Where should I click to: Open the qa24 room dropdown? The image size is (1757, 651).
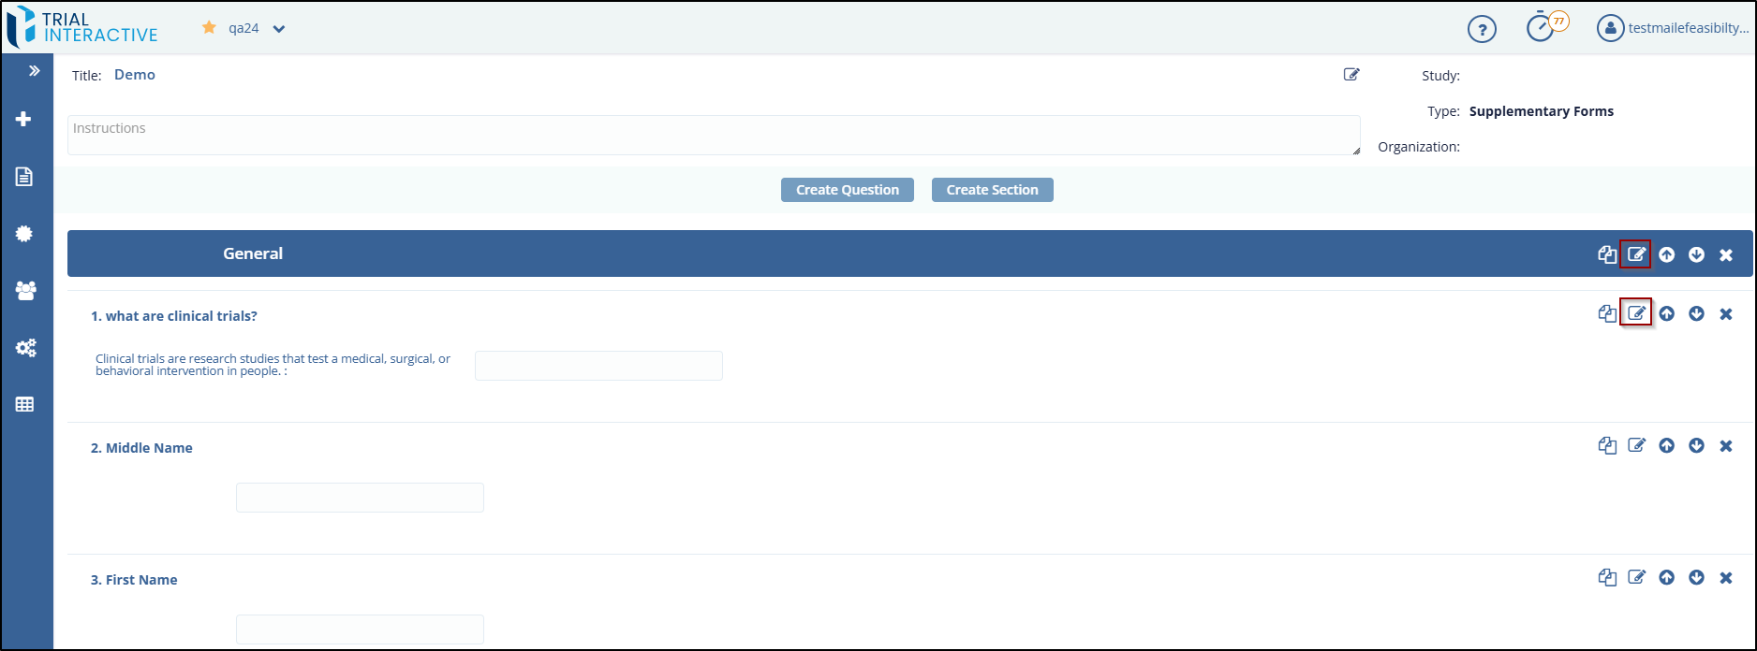(x=278, y=29)
